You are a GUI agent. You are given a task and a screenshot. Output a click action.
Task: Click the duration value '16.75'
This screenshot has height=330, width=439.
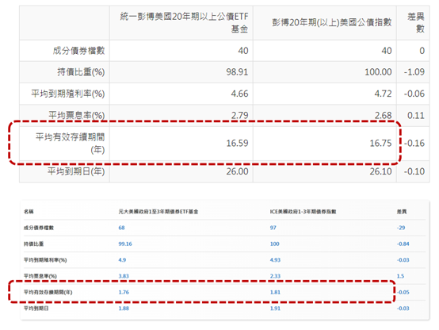[x=380, y=144]
